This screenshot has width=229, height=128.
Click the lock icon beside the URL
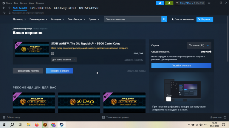[10, 13]
